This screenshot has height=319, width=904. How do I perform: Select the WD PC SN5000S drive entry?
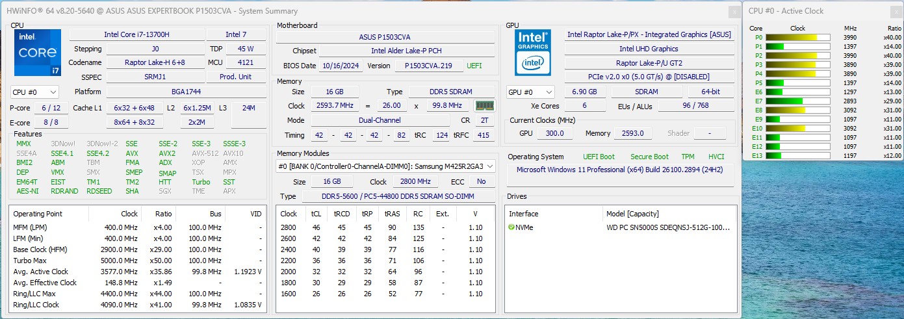click(x=667, y=227)
